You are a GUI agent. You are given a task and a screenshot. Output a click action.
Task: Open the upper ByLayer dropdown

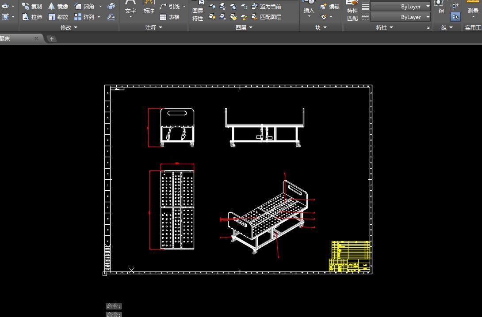[x=428, y=6]
